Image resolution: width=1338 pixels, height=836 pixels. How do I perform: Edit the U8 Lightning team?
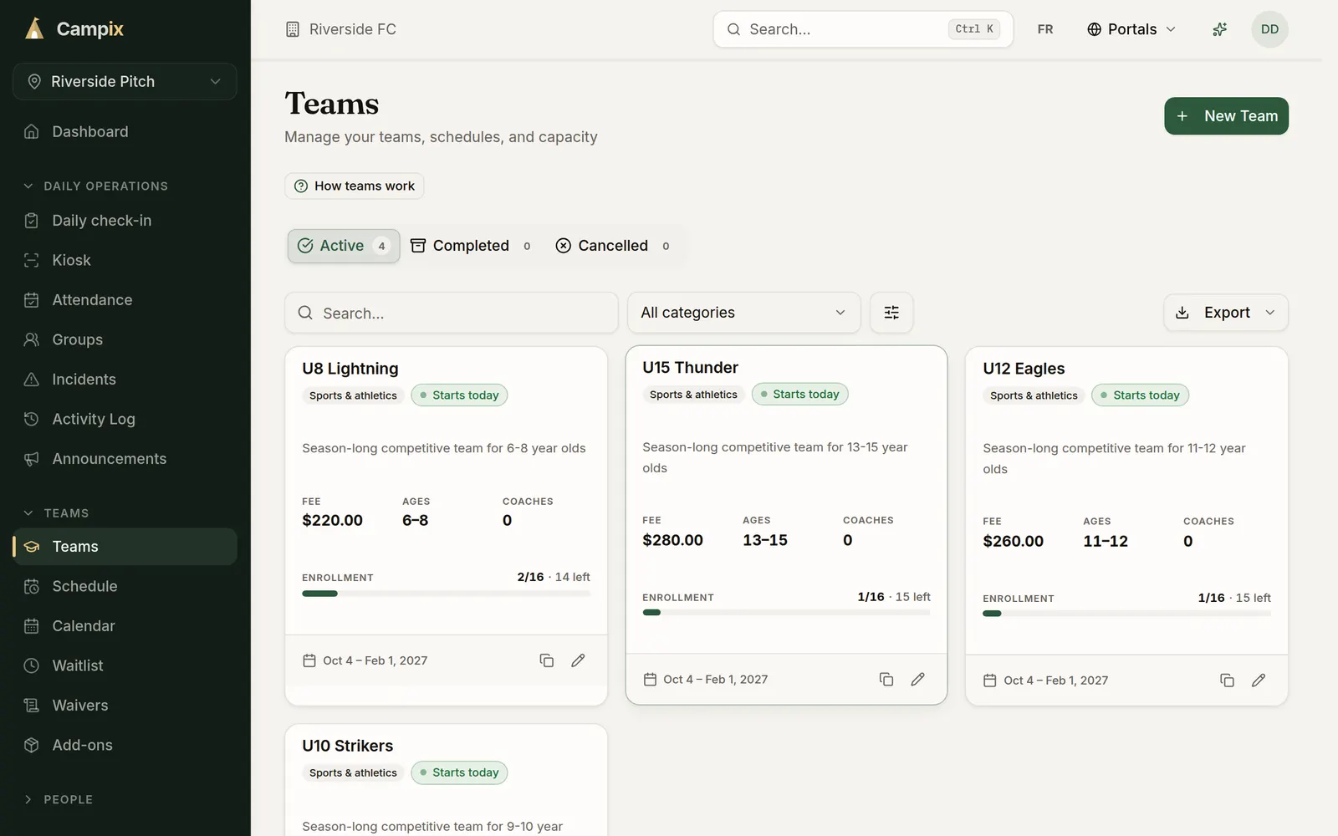pyautogui.click(x=578, y=660)
